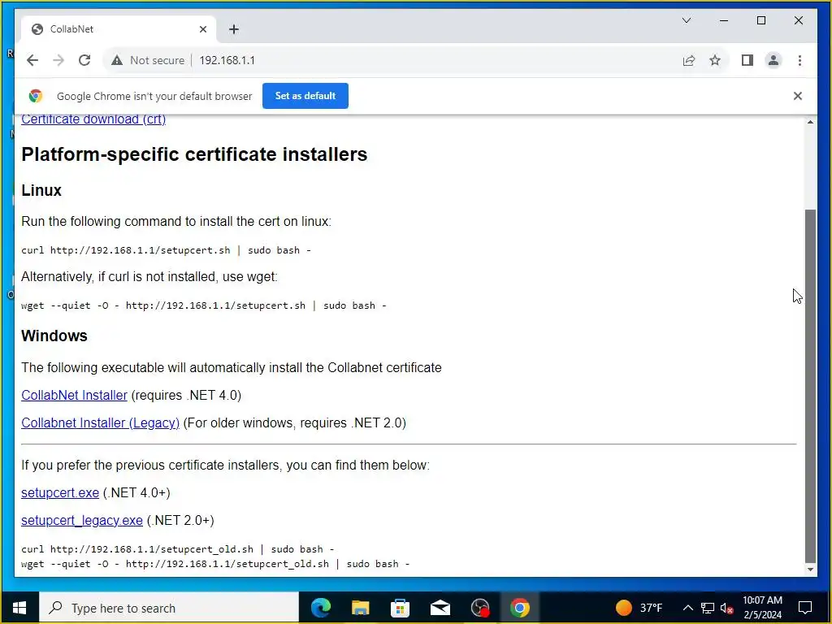Click the Type here to search box

(169, 608)
